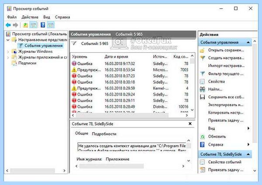Click the Свойства событий icon
Viewport: 262px width, 185px height.
[202, 162]
